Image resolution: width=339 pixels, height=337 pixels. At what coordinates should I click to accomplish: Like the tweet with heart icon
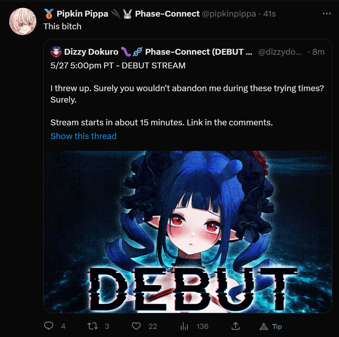pos(136,326)
